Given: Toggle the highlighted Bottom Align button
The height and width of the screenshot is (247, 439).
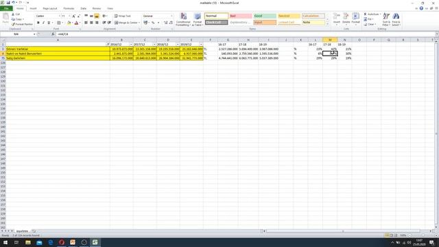Looking at the screenshot, I should click(x=97, y=16).
